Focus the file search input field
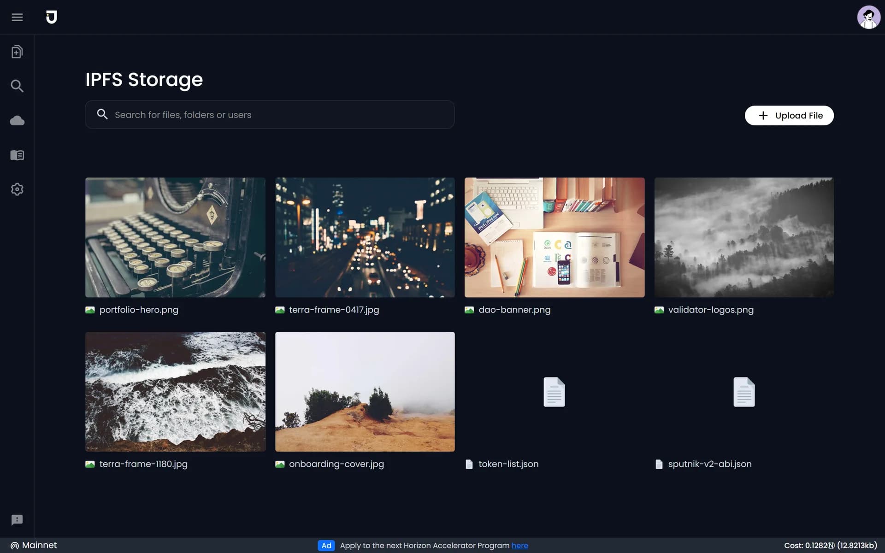885x553 pixels. [x=270, y=115]
